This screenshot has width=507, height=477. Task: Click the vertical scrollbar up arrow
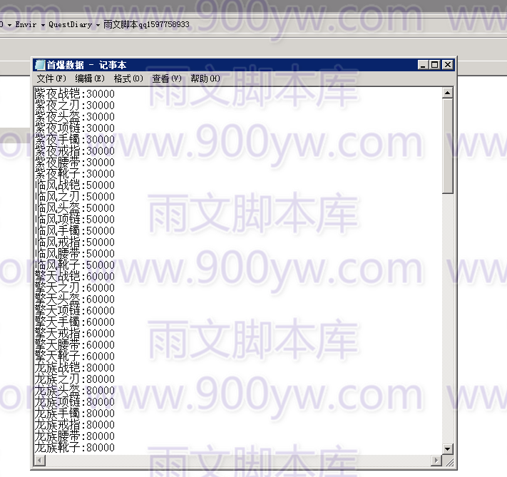(x=448, y=93)
